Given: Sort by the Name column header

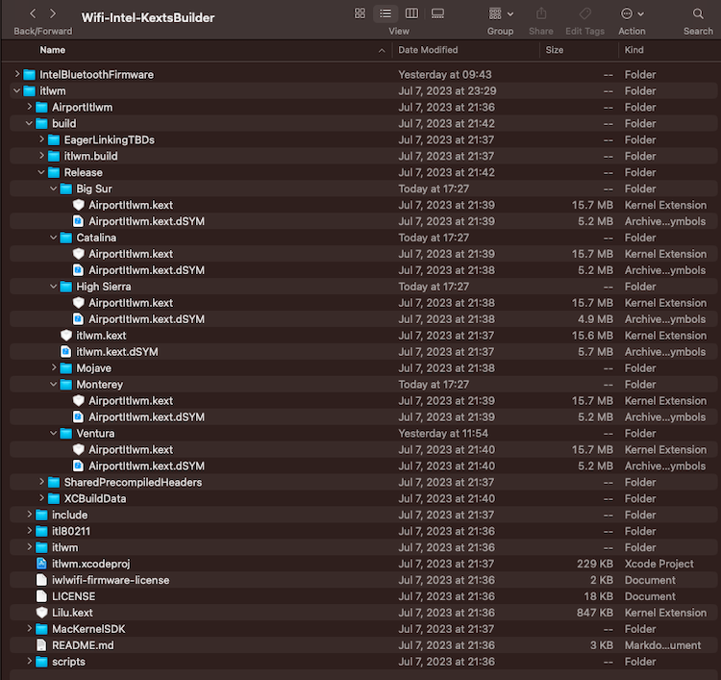Looking at the screenshot, I should coord(53,50).
